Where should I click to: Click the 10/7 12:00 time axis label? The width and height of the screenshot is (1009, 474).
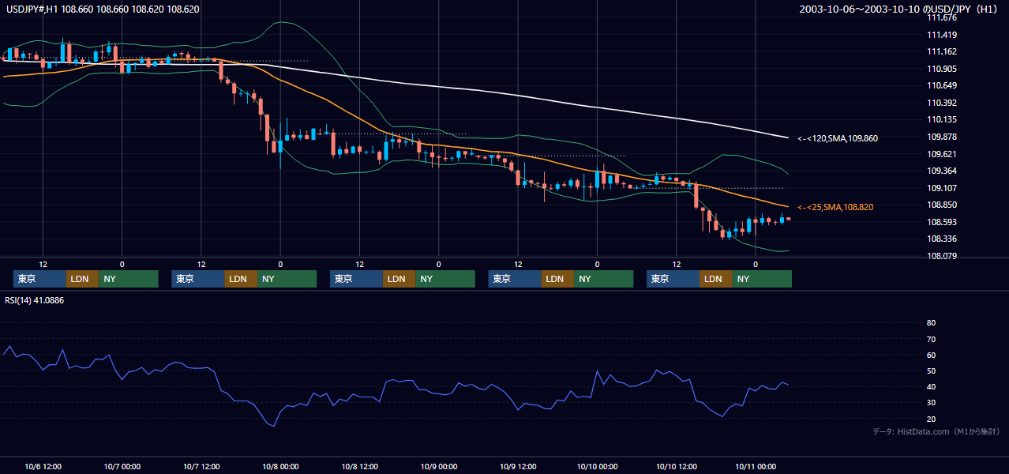point(201,466)
